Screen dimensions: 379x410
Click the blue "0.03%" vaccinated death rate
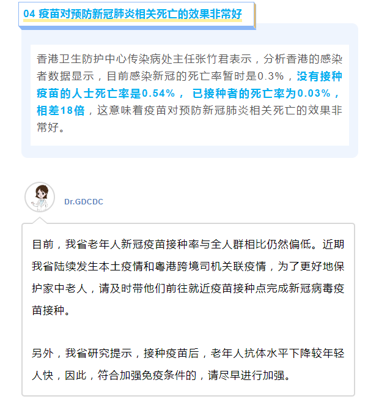(314, 94)
